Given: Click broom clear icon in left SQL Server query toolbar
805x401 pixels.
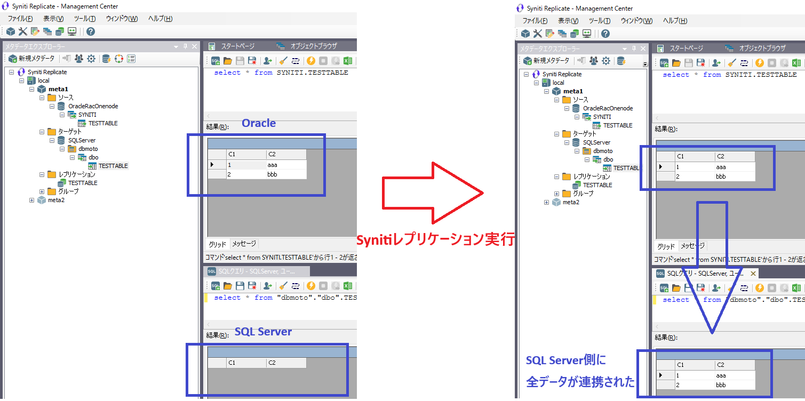Looking at the screenshot, I should (x=283, y=286).
